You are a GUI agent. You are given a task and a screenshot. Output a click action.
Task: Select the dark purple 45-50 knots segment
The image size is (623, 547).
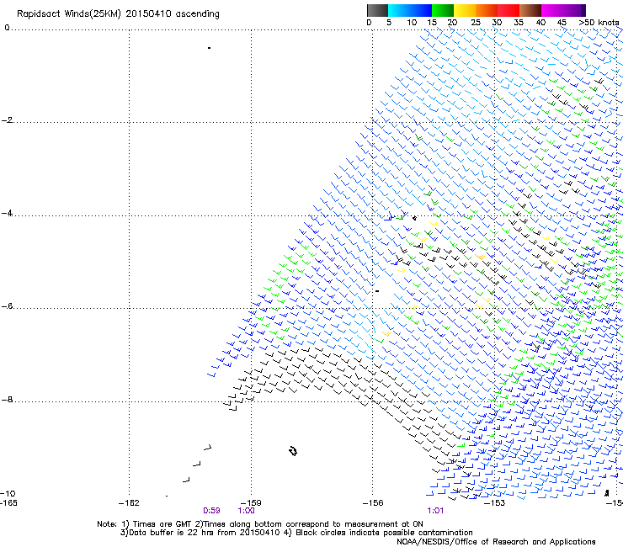[574, 10]
